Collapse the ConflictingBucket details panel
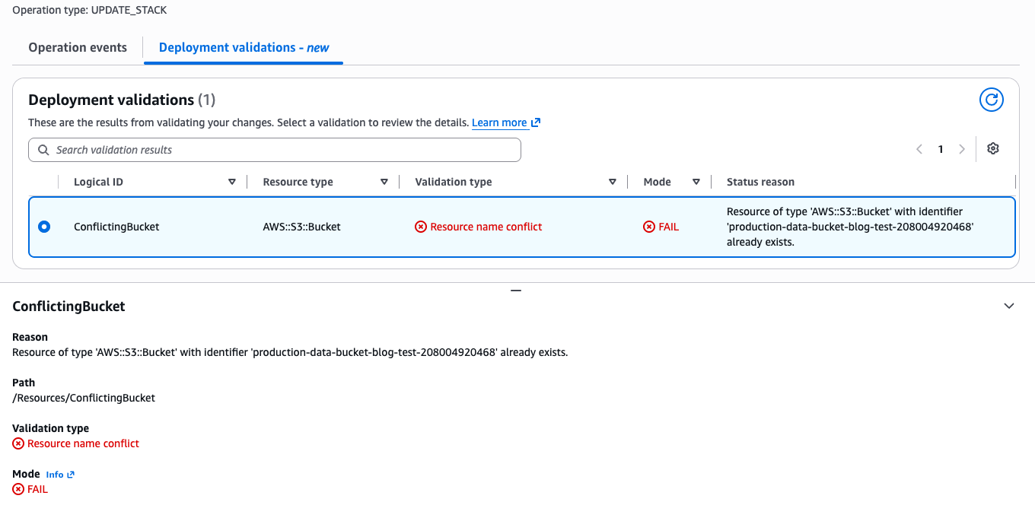Screen dimensions: 1035x521 (x=1009, y=306)
